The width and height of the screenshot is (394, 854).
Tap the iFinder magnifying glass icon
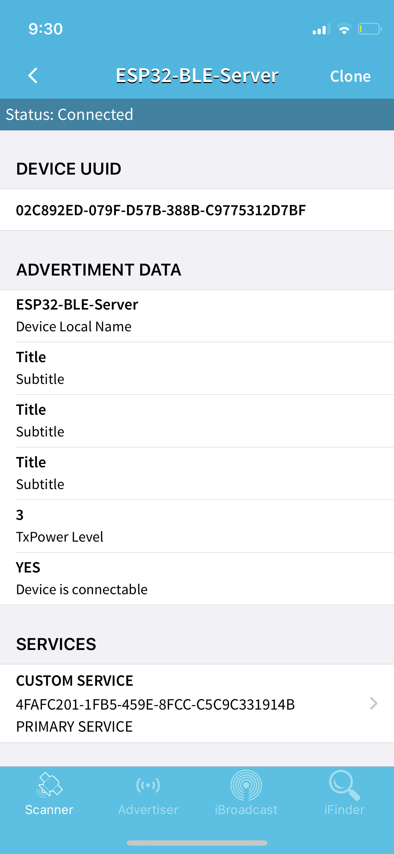tap(344, 785)
